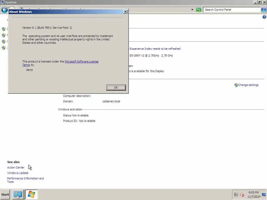Go back with the navigation arrow

click(4, 10)
